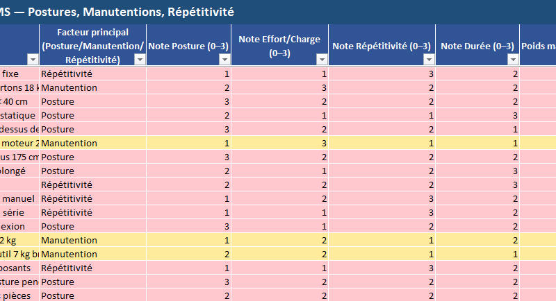Click the Répétitivité cell in the 'fixe' row
The width and height of the screenshot is (556, 301).
point(67,74)
